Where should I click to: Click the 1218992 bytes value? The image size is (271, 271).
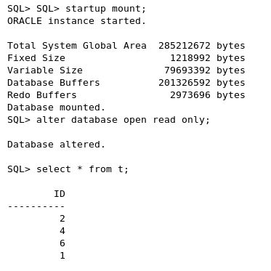click(x=208, y=58)
